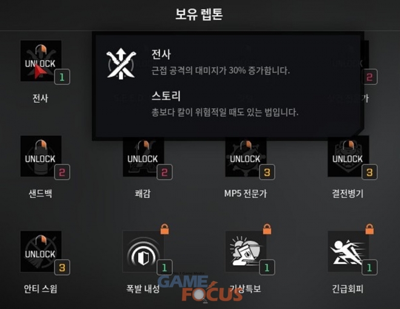Toggle the orange lock above 긴급회피
Viewport: 400px width, 309px height.
point(369,229)
